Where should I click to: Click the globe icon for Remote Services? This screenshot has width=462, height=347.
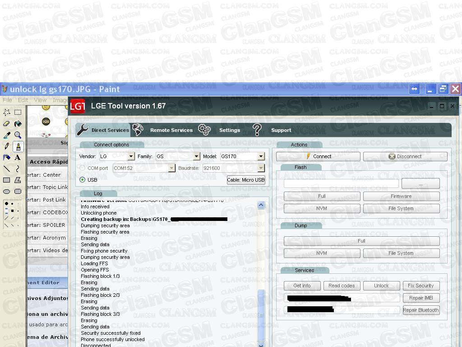click(x=138, y=130)
